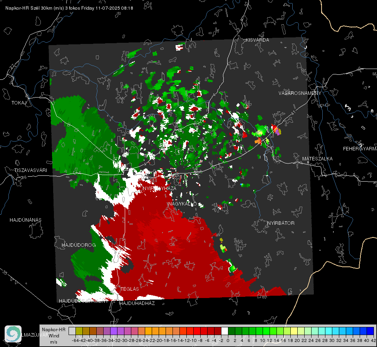Screen dimensions: 377x347
Task: Click the -10 value on the legend scale
Action: 194,340
